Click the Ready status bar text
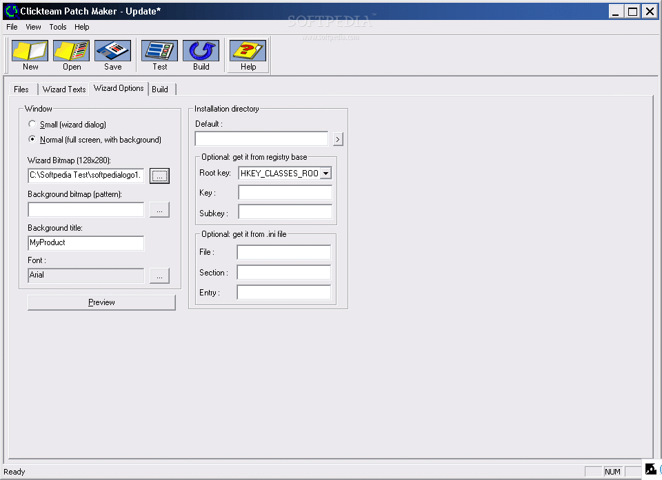 [14, 472]
